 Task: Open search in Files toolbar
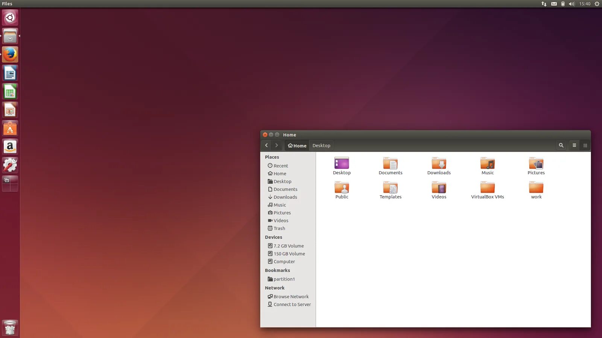(x=561, y=145)
